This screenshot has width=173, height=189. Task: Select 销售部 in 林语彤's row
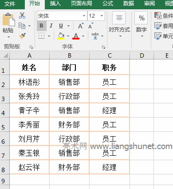tap(69, 82)
